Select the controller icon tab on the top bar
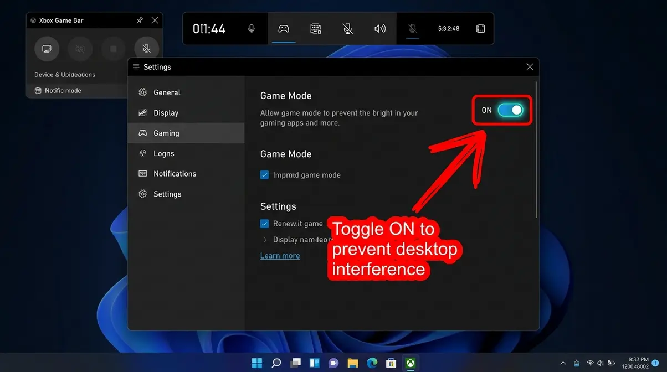The height and width of the screenshot is (372, 667). (283, 29)
